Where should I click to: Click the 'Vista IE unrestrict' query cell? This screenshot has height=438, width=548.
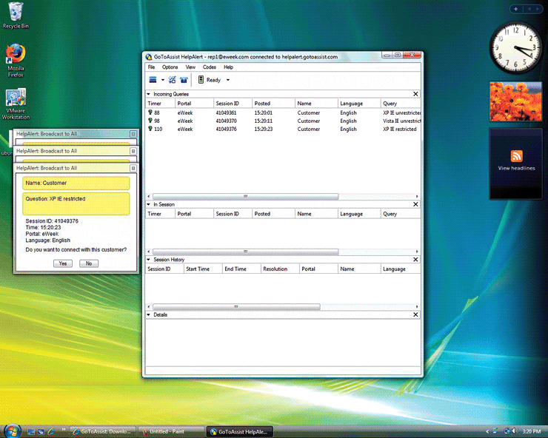(x=401, y=121)
